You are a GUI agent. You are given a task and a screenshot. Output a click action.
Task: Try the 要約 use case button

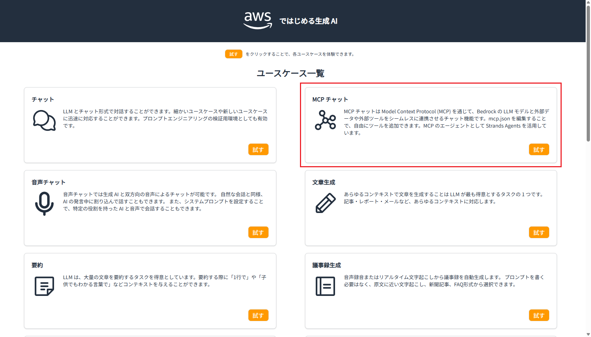(x=258, y=316)
